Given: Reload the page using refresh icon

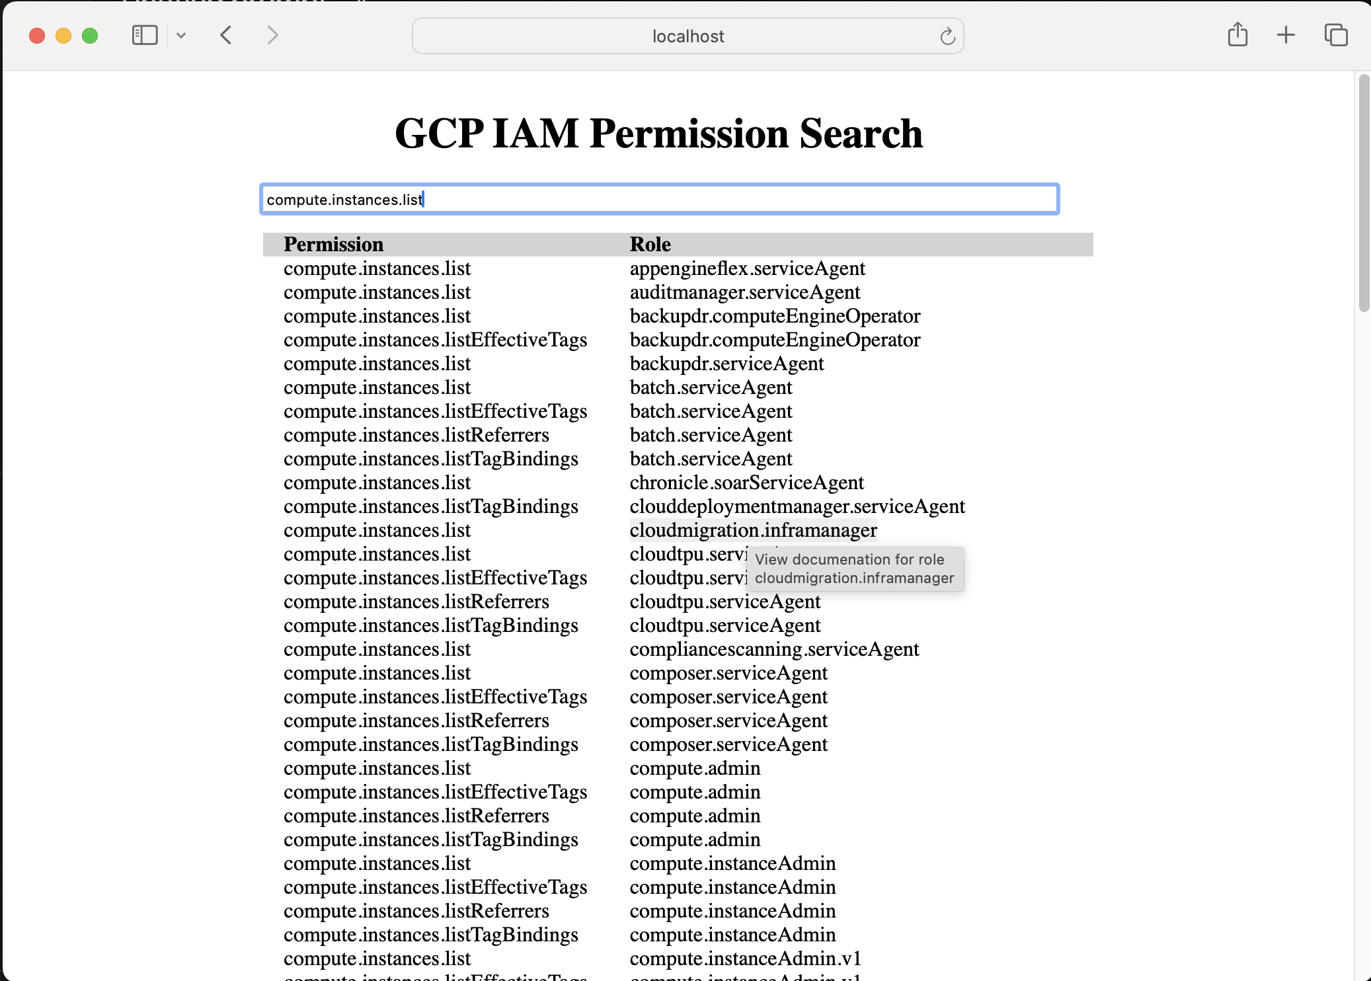Looking at the screenshot, I should [947, 36].
